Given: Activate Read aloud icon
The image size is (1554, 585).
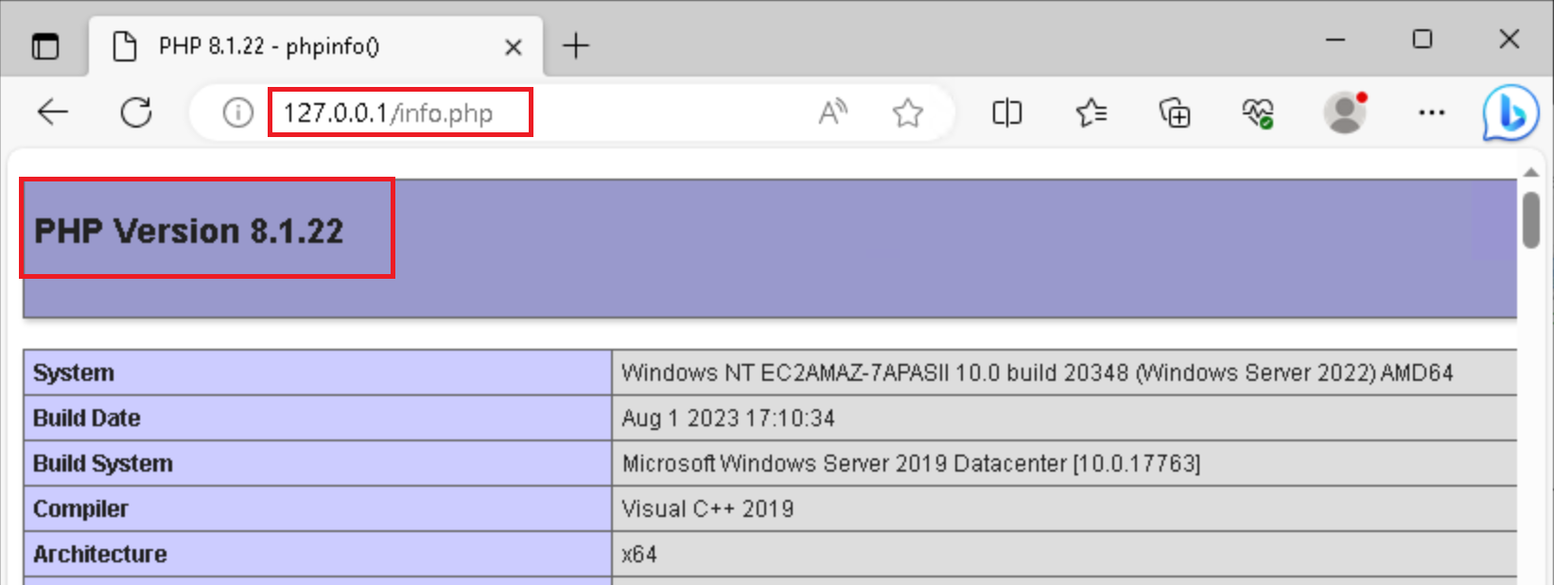Looking at the screenshot, I should pyautogui.click(x=832, y=113).
